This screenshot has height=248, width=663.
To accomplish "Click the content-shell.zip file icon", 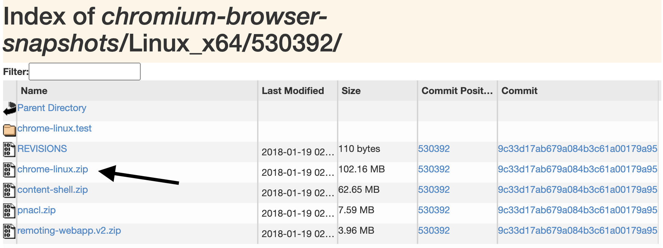I will [10, 190].
